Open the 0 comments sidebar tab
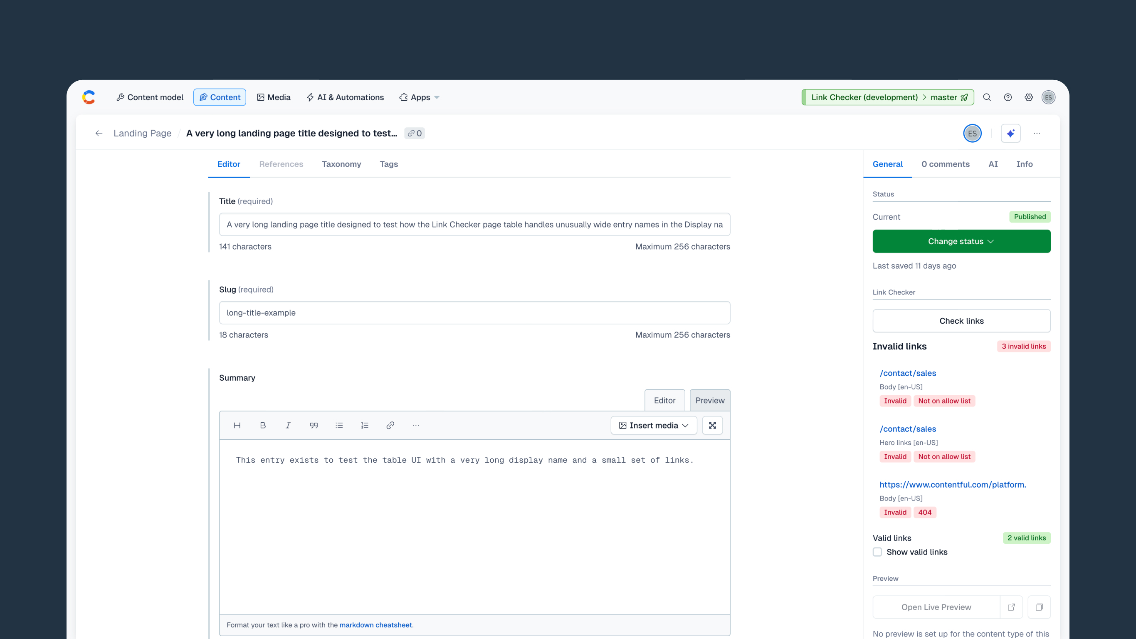 click(945, 164)
